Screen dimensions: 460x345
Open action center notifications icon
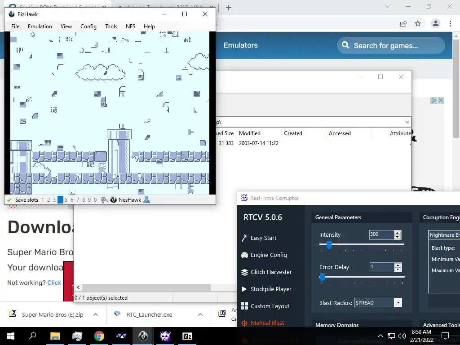(x=445, y=336)
